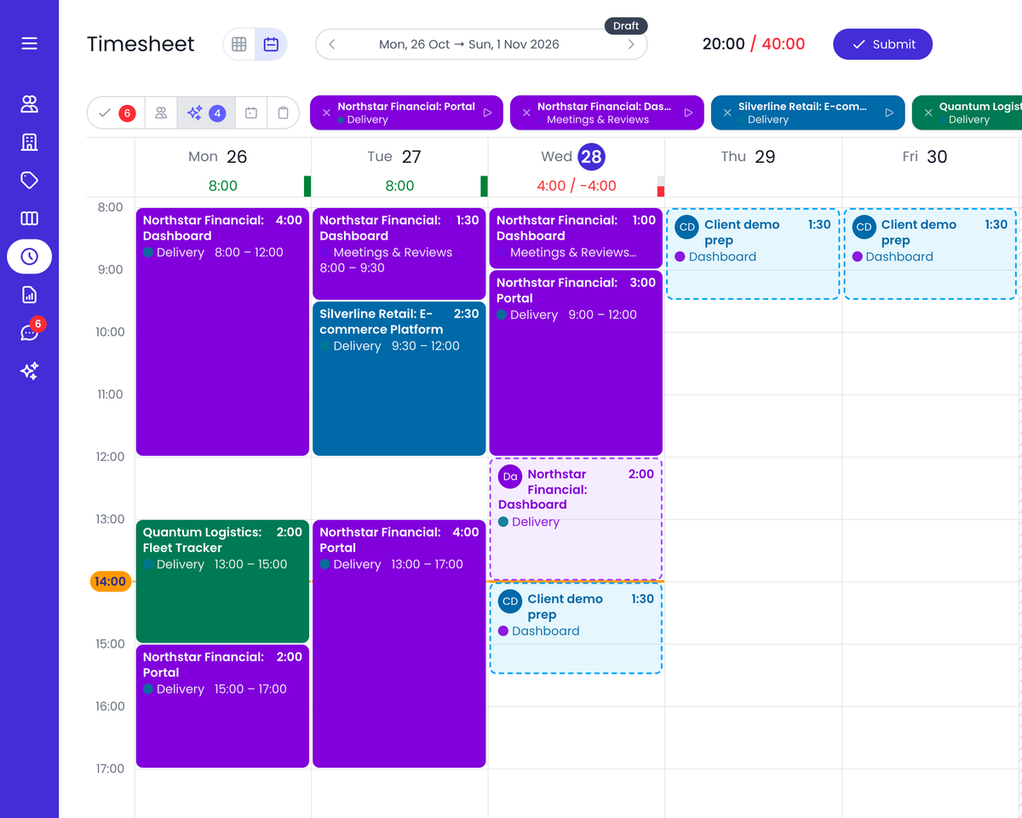Image resolution: width=1022 pixels, height=818 pixels.
Task: Accept Wednesday's suggested Client demo prep entry
Action: tap(576, 629)
